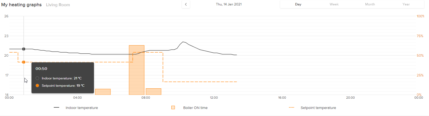Toggle Indoor temperature series via legend label
429x116 pixels.
(x=82, y=108)
